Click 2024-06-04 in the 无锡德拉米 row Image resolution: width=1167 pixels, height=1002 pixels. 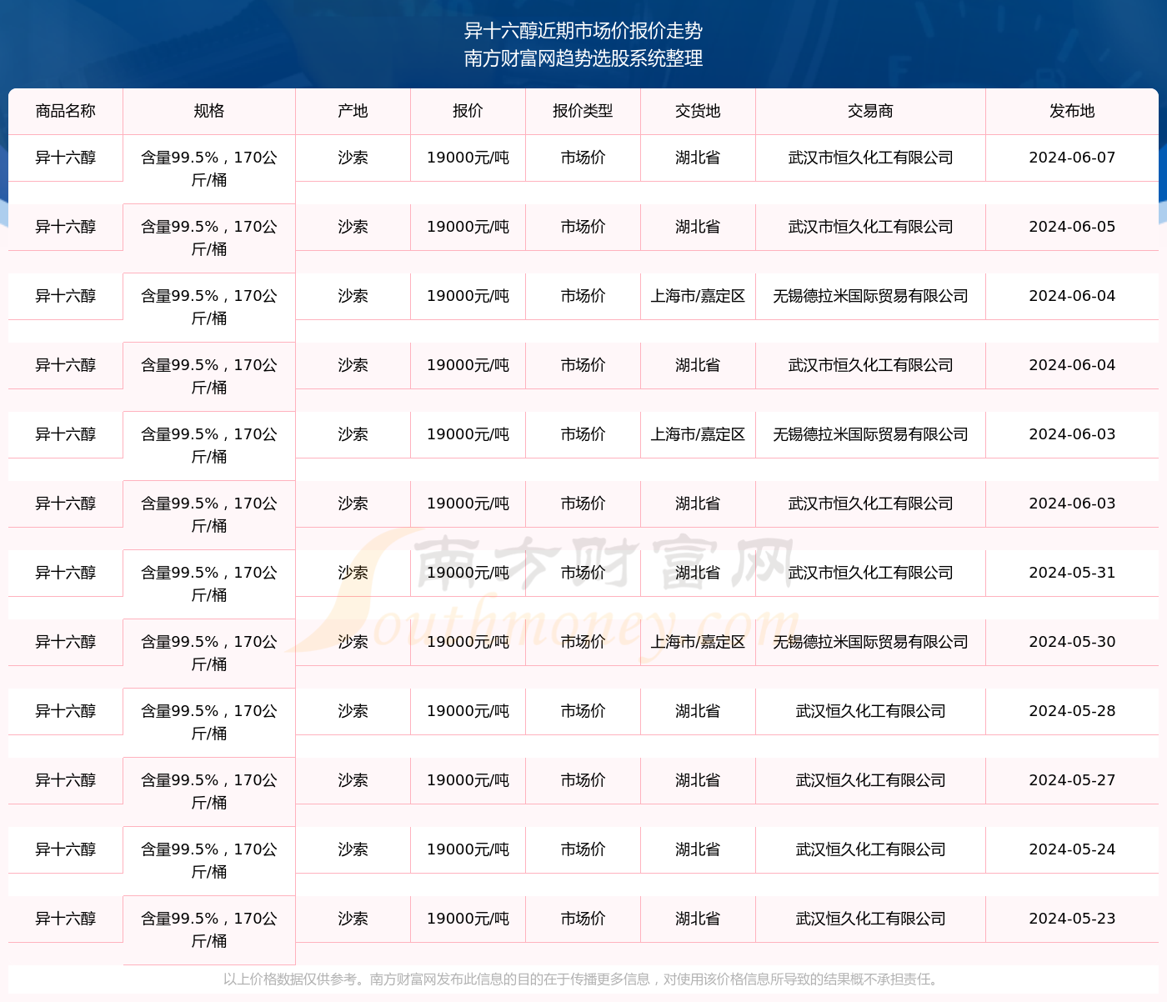(1073, 296)
